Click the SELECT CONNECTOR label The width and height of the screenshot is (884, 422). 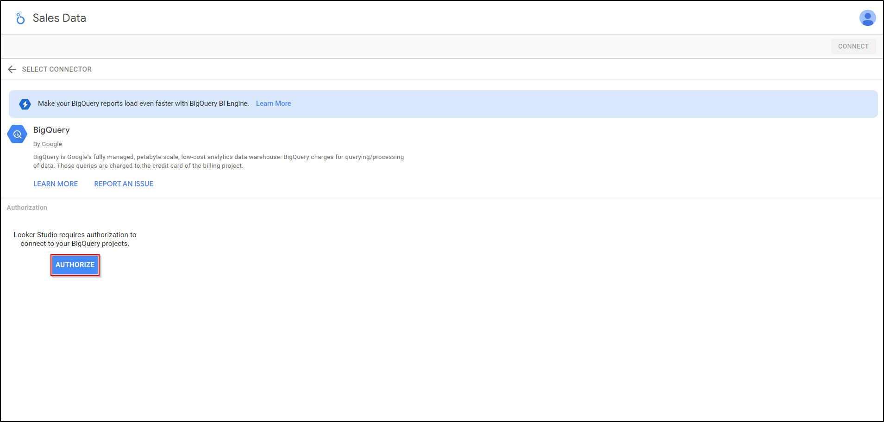pyautogui.click(x=57, y=69)
